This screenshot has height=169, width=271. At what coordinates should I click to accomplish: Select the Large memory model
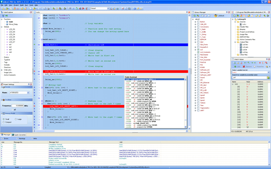click(x=16, y=119)
